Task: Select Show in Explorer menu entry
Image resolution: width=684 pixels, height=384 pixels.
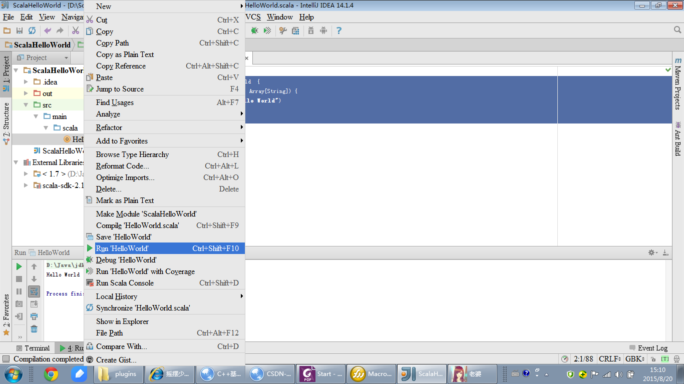Action: coord(164,321)
